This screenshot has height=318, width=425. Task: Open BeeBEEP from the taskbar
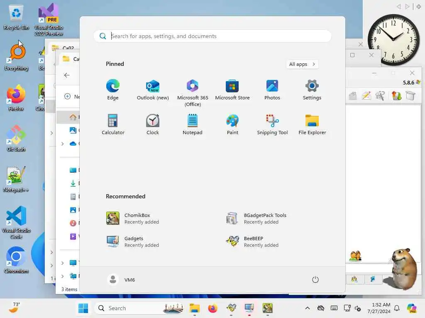click(x=231, y=308)
